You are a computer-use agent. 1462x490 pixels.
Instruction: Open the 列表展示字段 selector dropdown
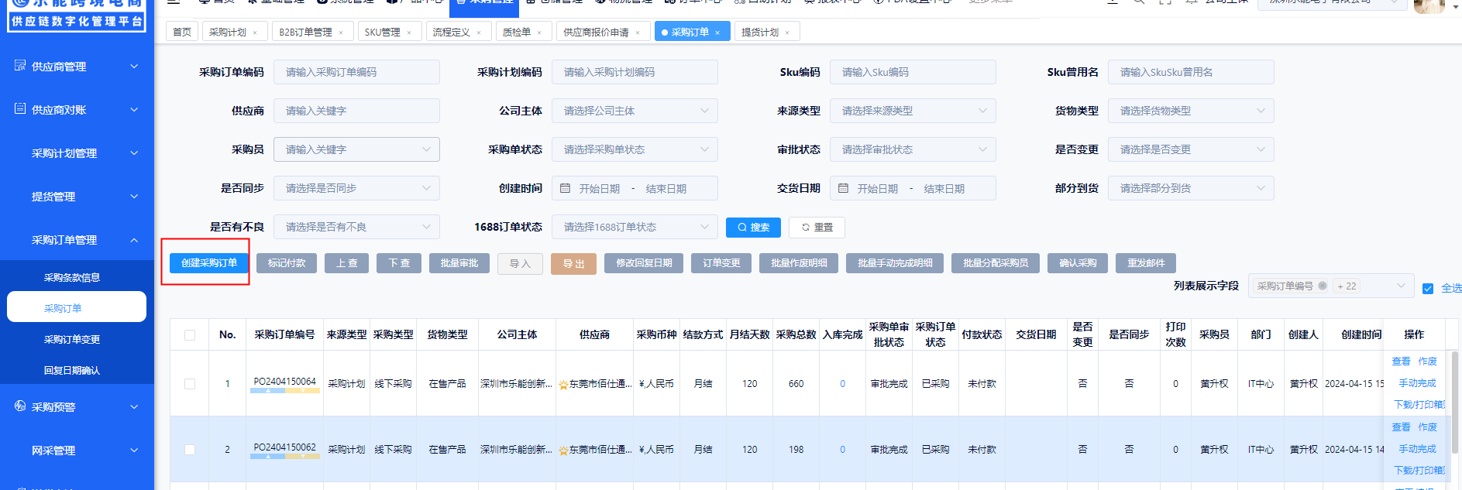tap(1331, 286)
